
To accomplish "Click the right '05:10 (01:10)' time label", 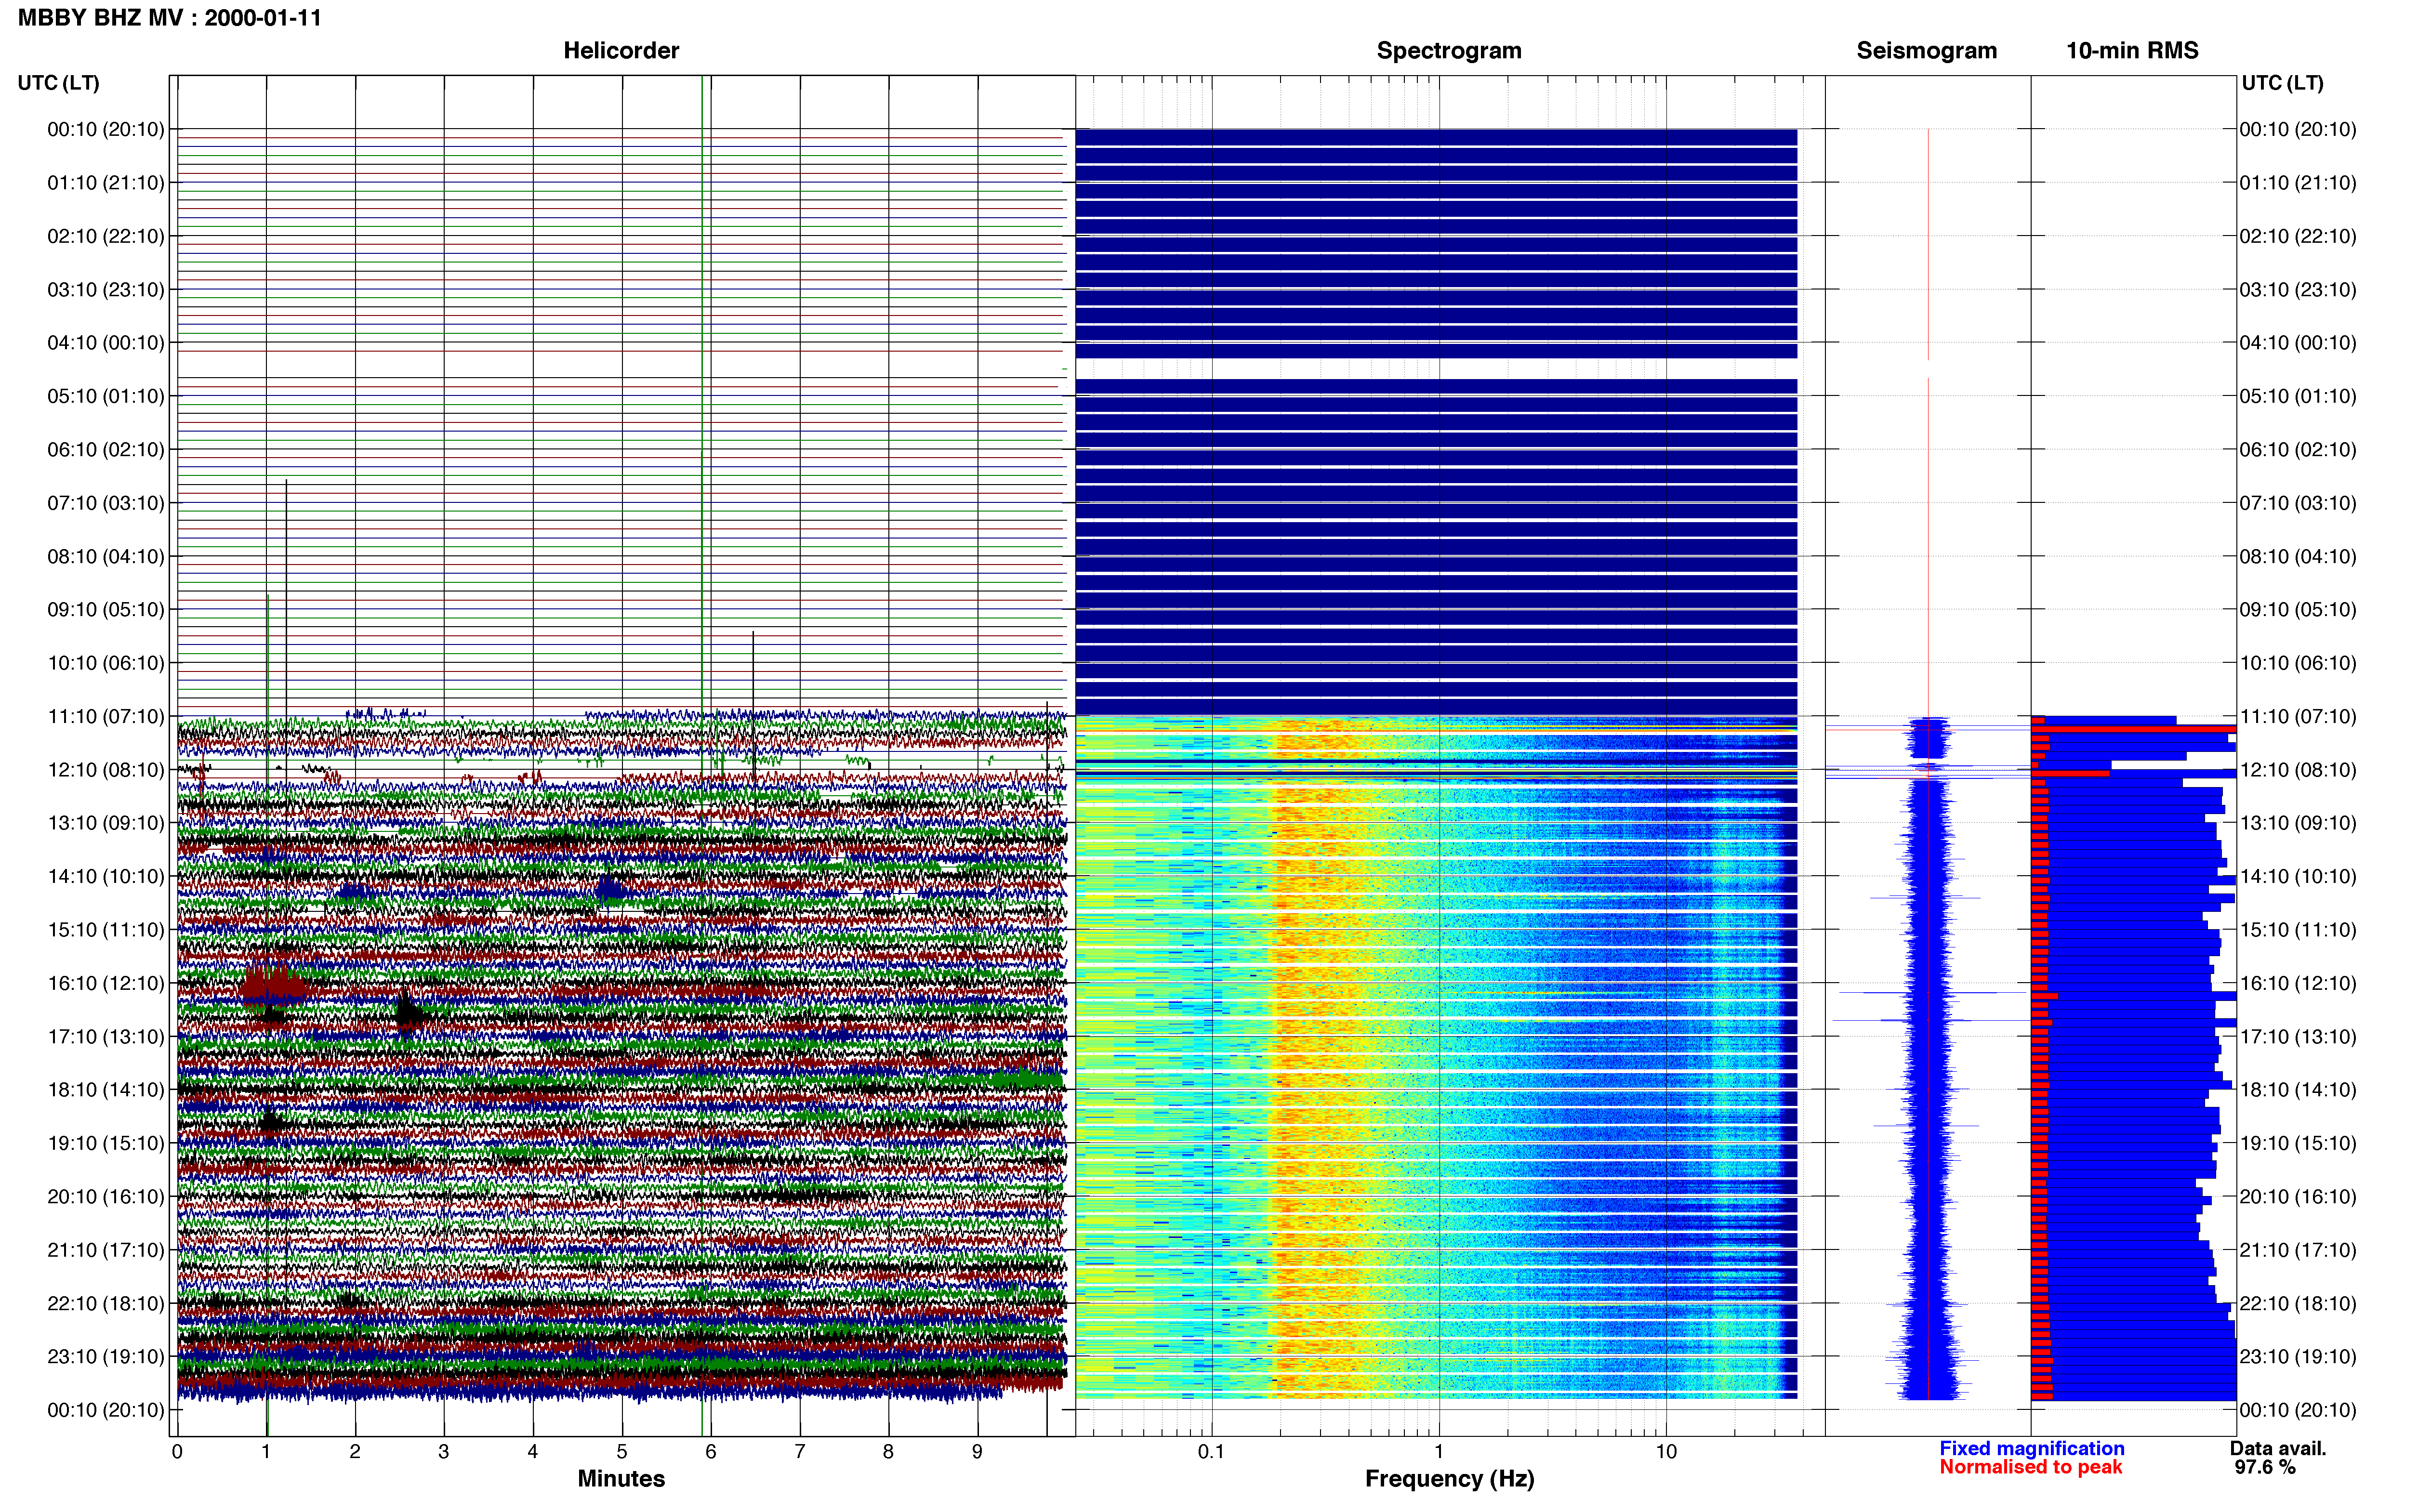I will click(x=2298, y=396).
